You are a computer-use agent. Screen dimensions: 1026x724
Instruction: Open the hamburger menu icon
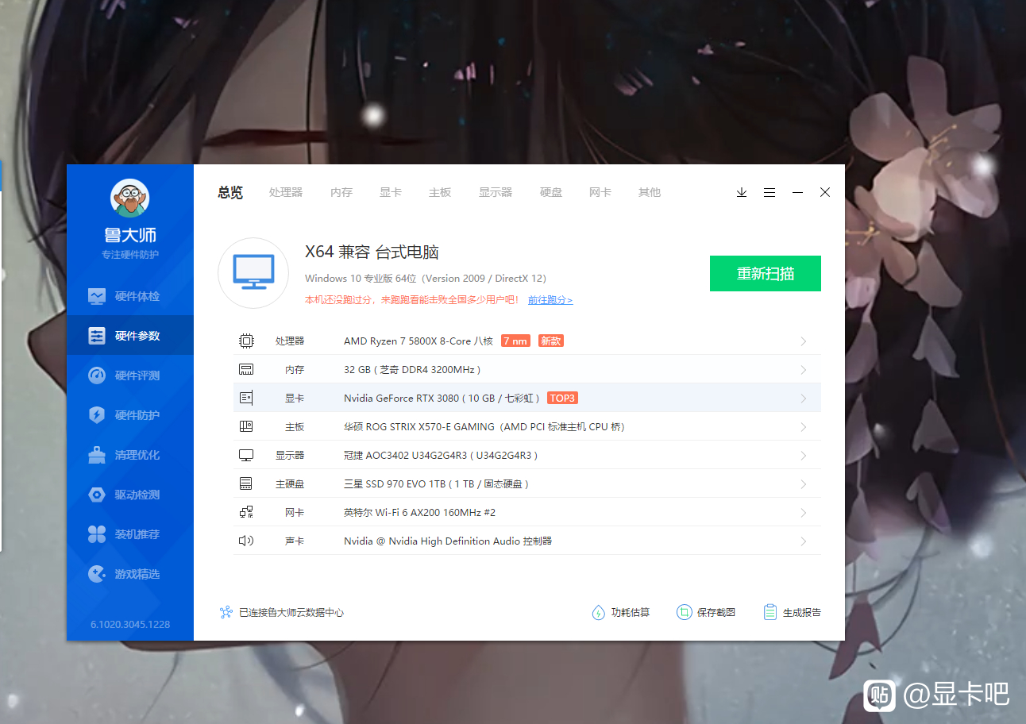coord(769,192)
